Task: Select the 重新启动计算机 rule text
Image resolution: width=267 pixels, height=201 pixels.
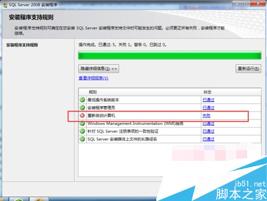Action: tap(101, 116)
